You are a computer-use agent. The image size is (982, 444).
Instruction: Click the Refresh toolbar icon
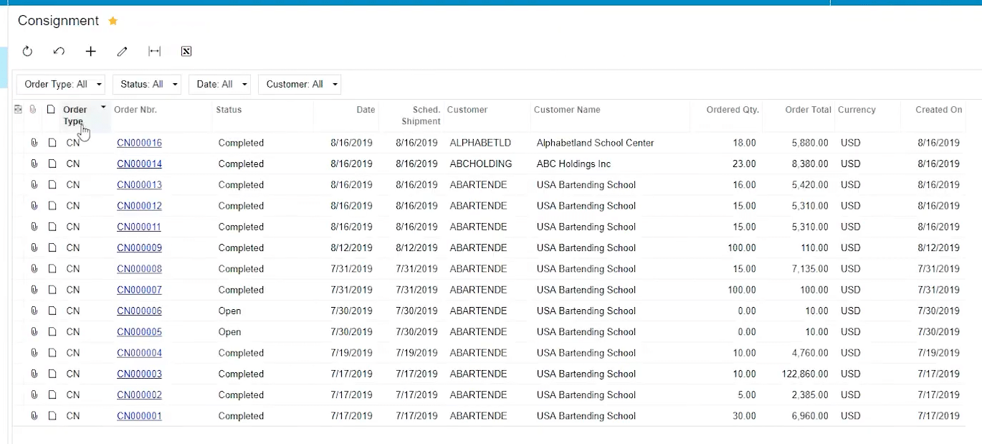click(27, 51)
